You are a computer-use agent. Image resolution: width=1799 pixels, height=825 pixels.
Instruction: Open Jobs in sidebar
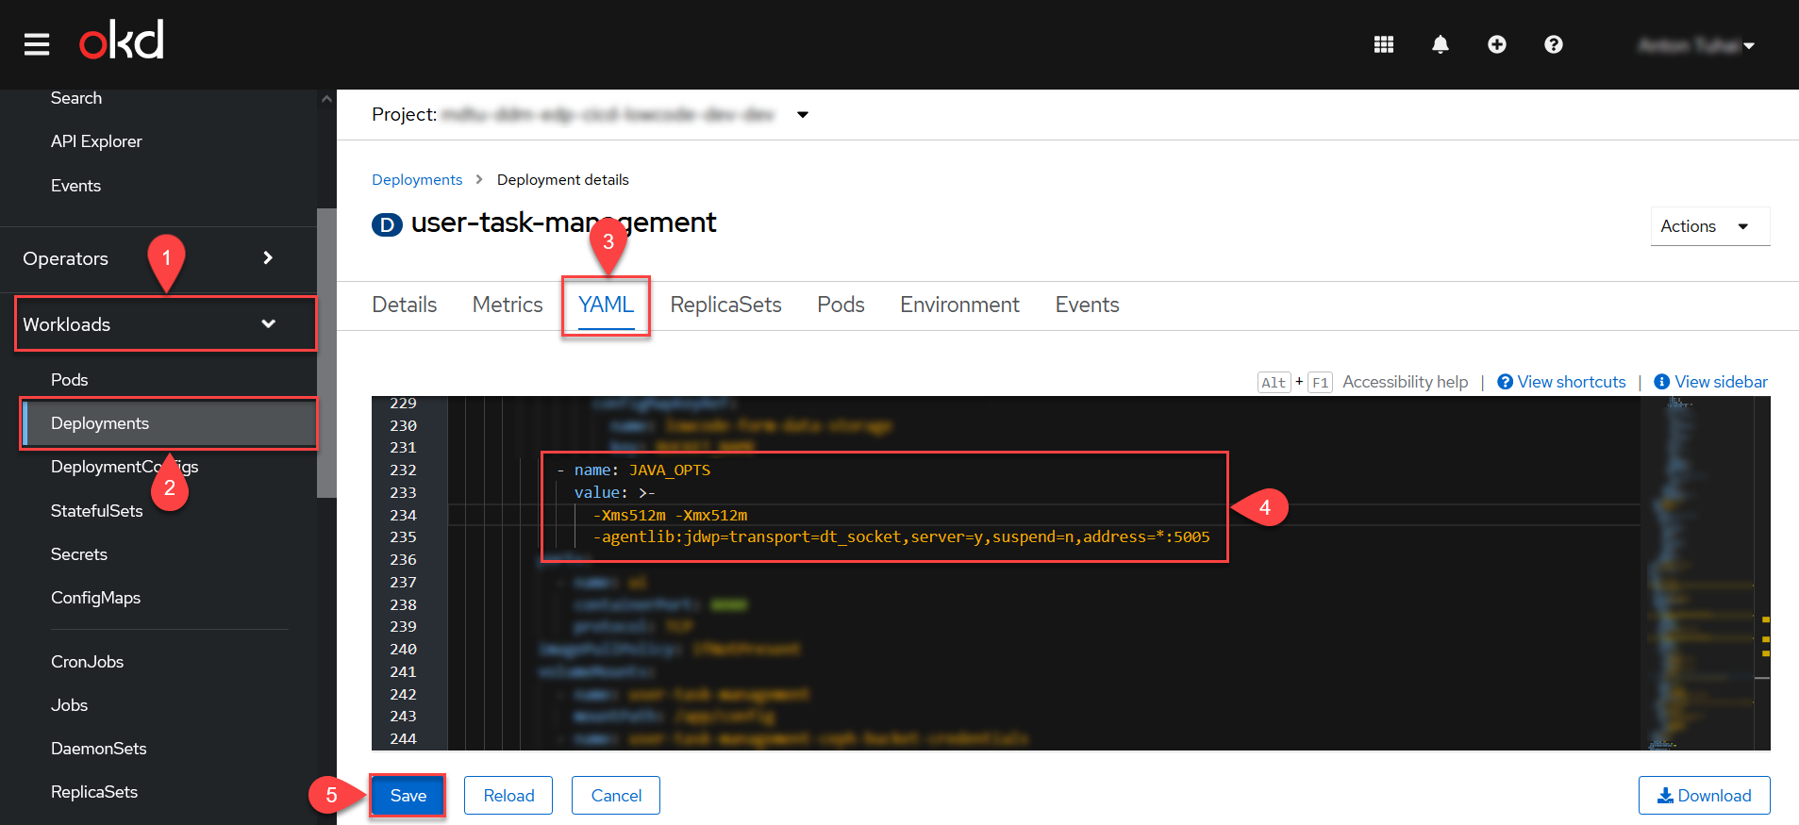tap(69, 705)
